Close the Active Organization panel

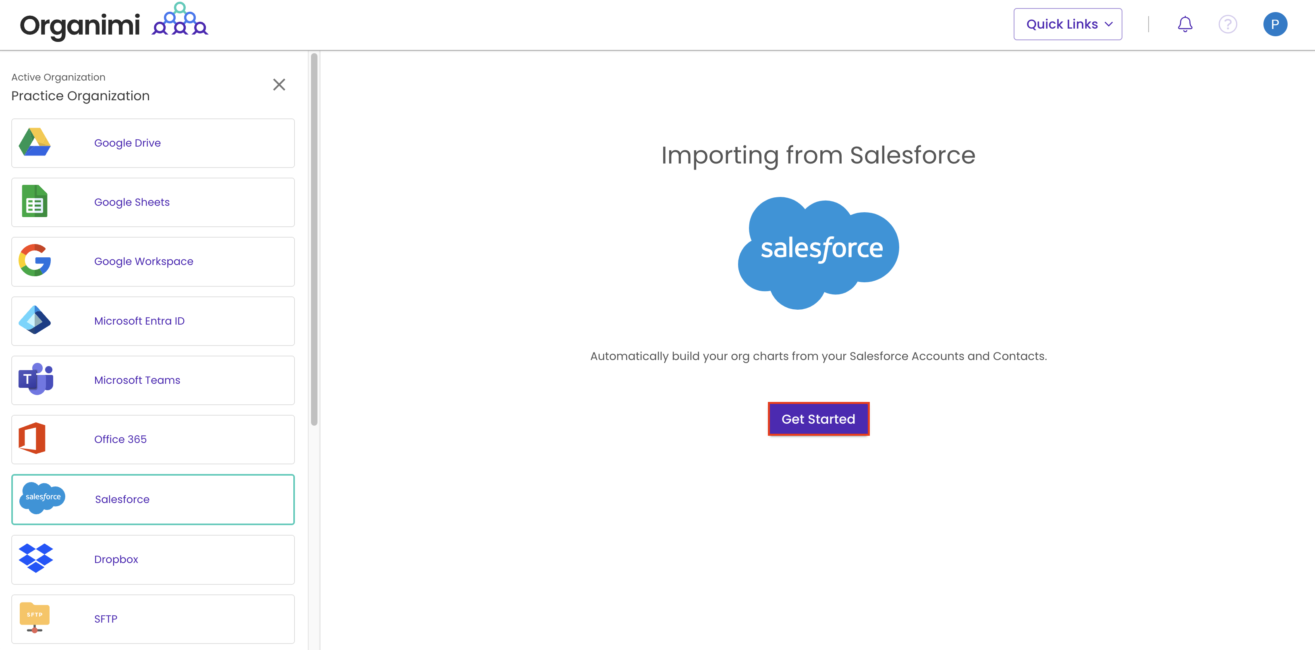pos(279,85)
